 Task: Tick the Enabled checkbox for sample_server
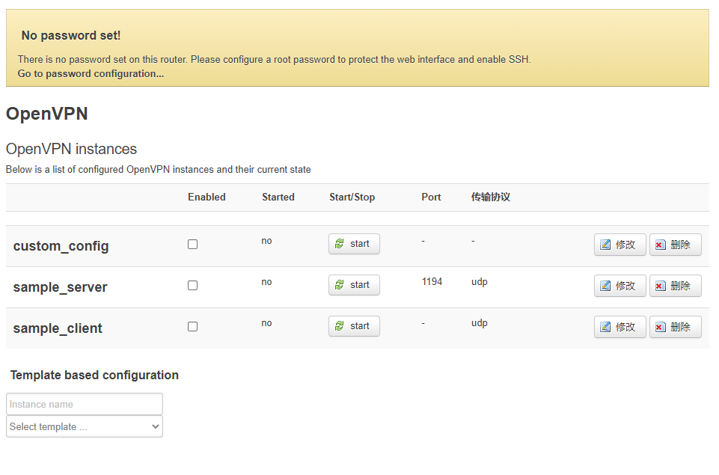[x=192, y=284]
